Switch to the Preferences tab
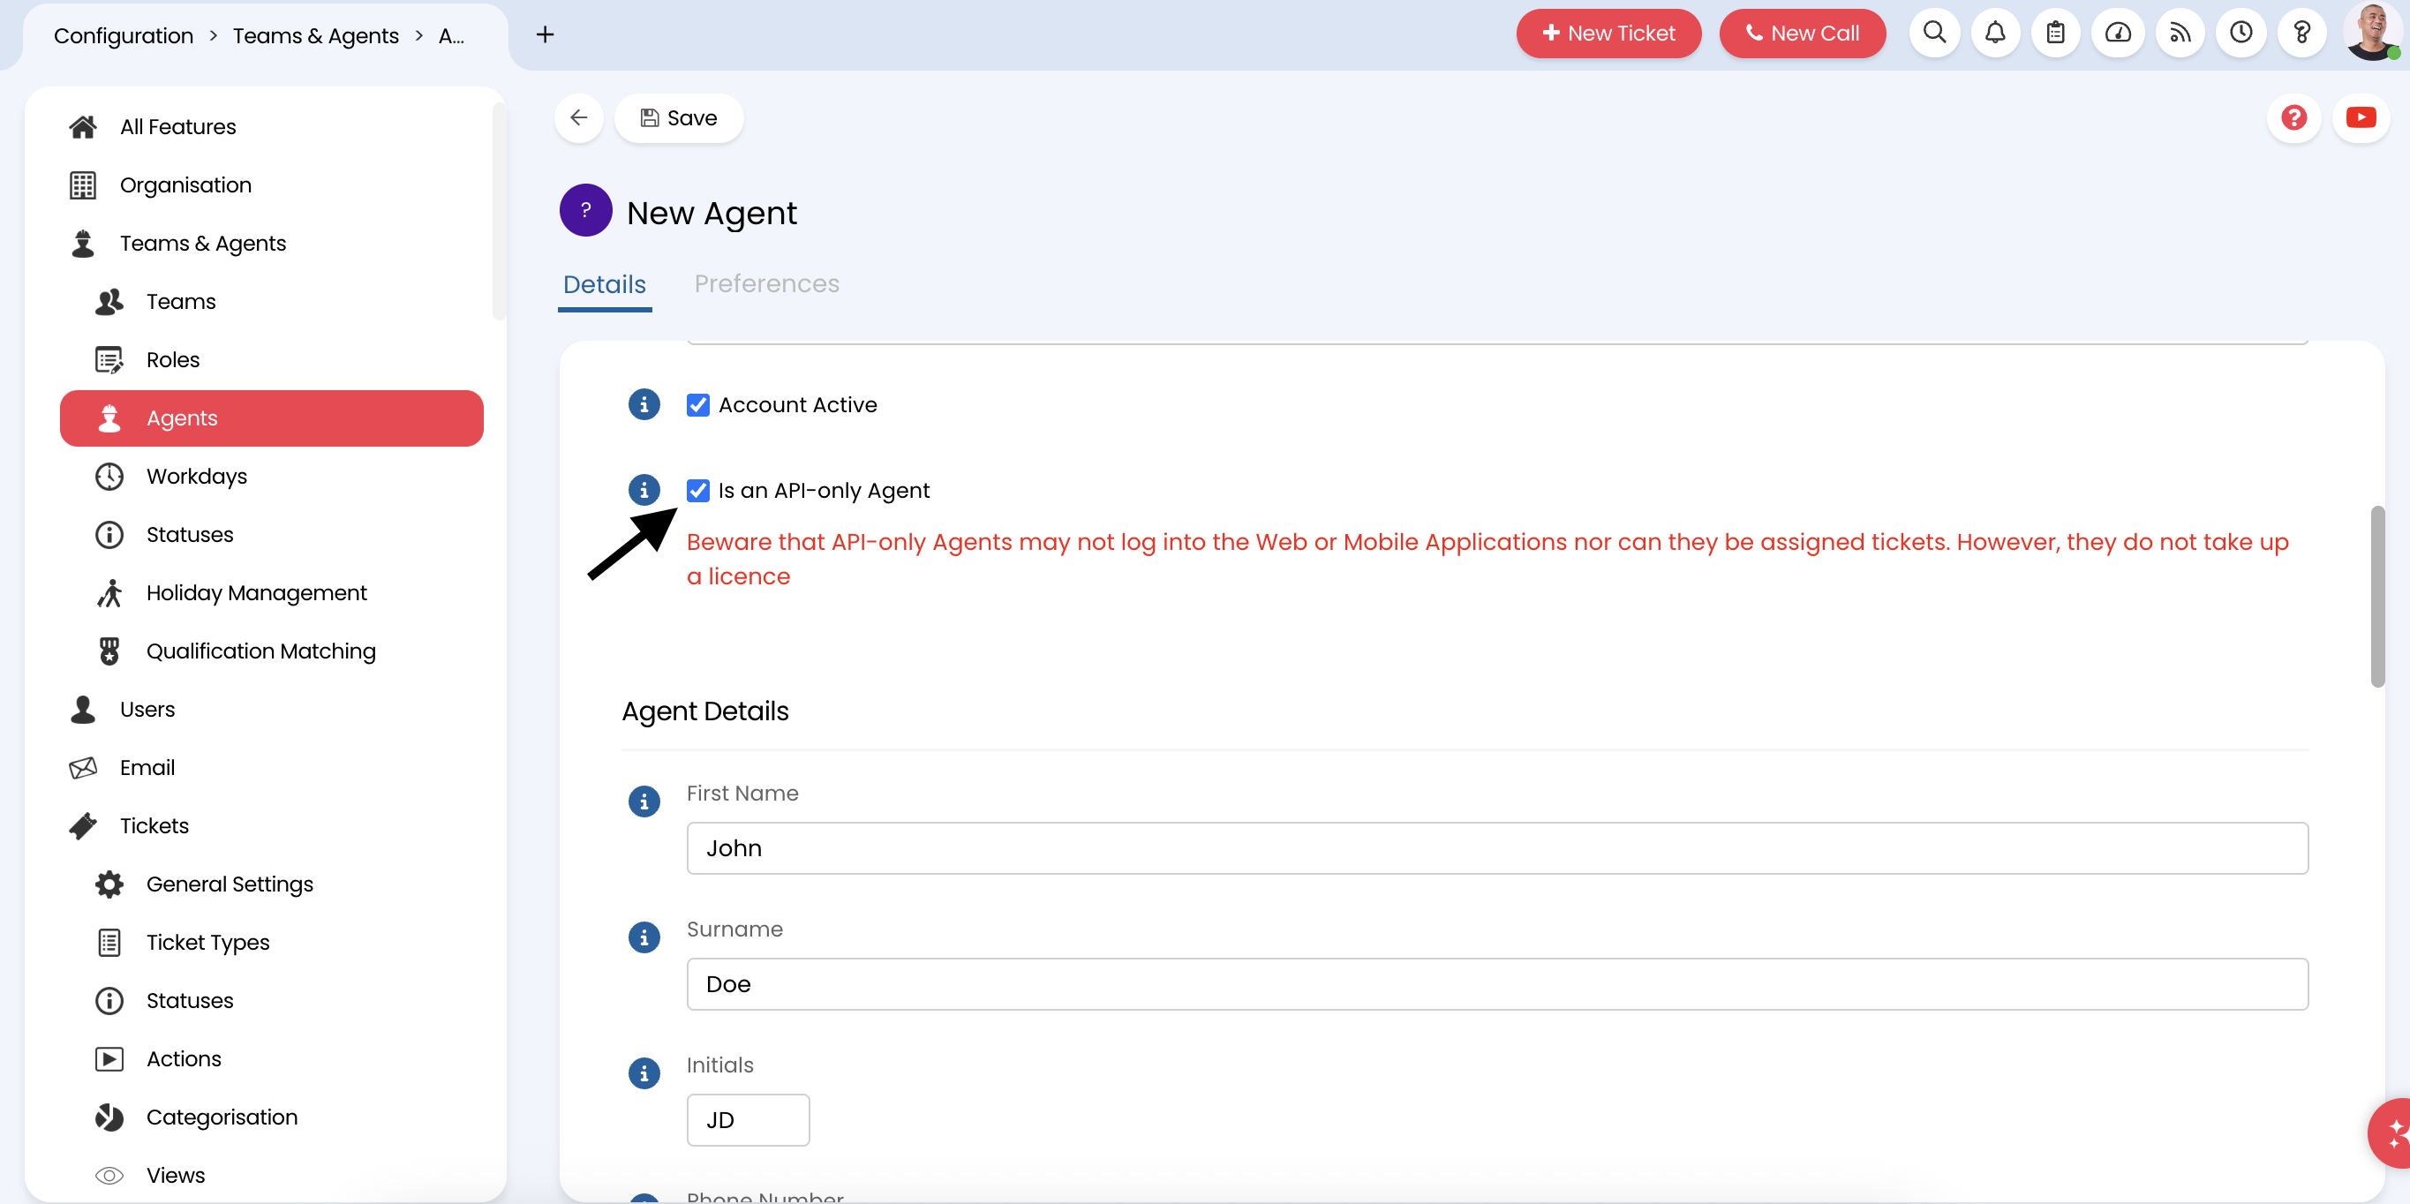Image resolution: width=2410 pixels, height=1204 pixels. (767, 283)
